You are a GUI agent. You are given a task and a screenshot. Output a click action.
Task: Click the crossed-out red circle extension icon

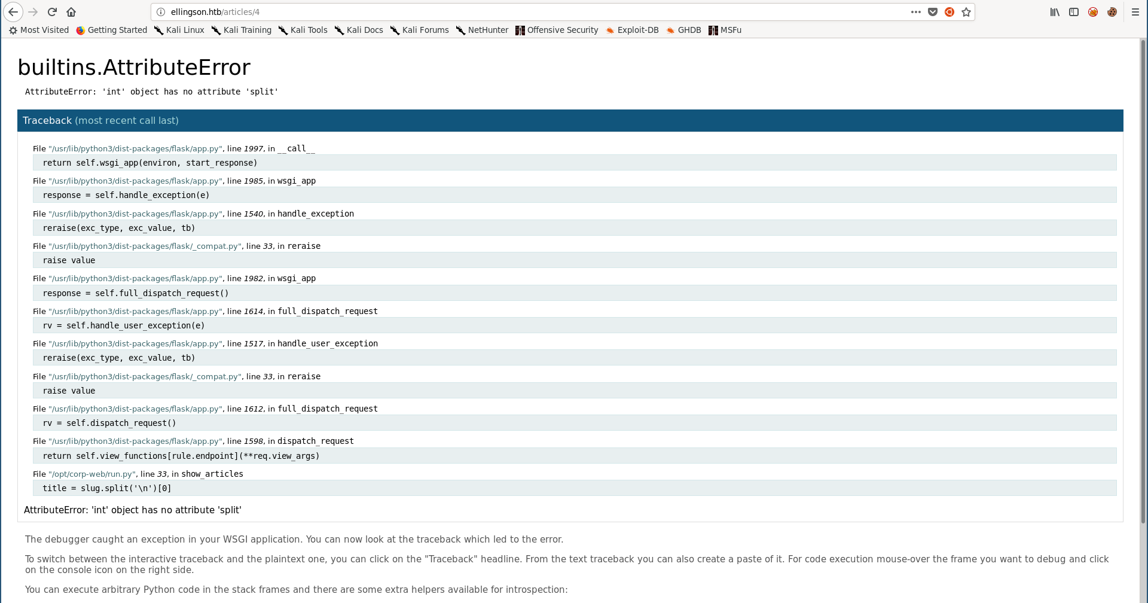1093,12
